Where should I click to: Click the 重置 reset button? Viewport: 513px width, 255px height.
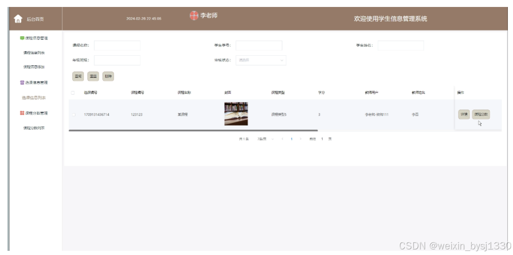click(x=93, y=76)
